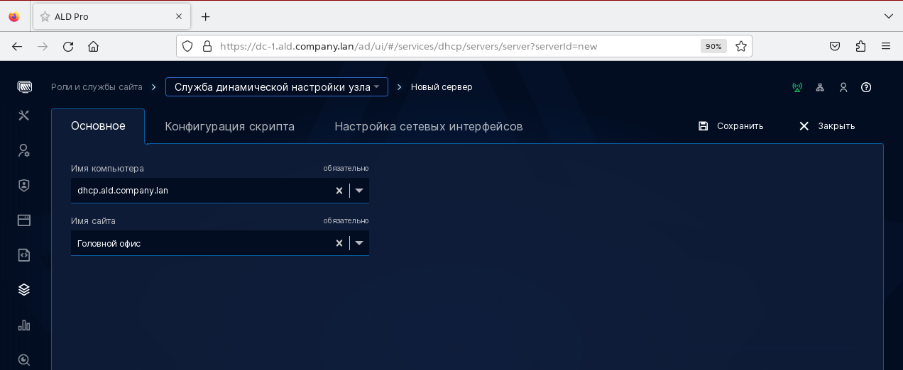Click the network topology icon in header
The width and height of the screenshot is (903, 370).
(x=820, y=87)
